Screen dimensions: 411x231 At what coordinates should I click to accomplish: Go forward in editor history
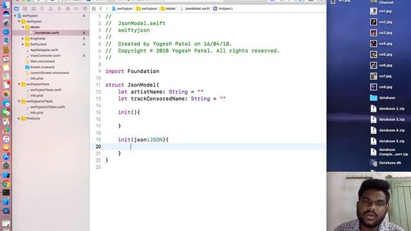point(107,8)
